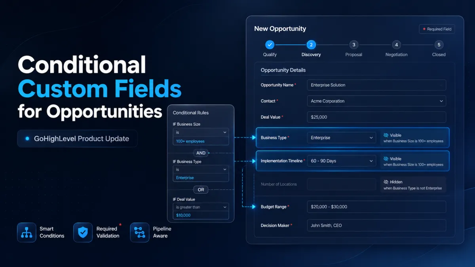Click the 'New Opportunity' form title
Screen dimensions: 475x267
(x=280, y=29)
